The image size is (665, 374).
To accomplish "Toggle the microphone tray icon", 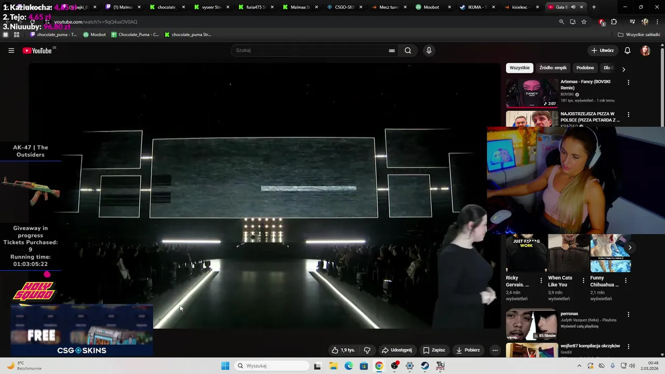I will 613,366.
